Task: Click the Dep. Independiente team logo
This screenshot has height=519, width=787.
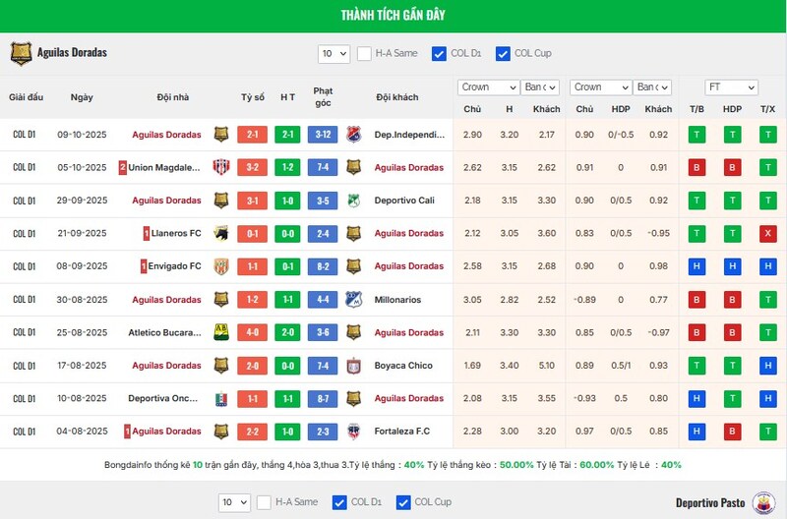Action: pos(353,135)
